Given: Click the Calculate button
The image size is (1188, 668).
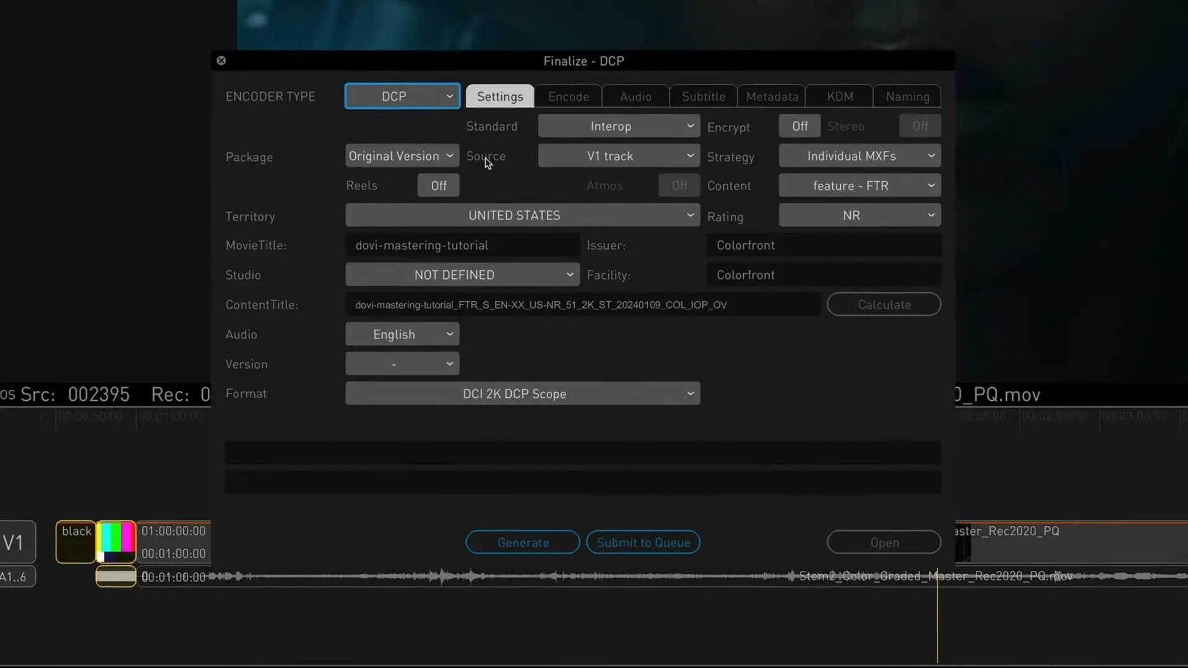Looking at the screenshot, I should click(884, 304).
